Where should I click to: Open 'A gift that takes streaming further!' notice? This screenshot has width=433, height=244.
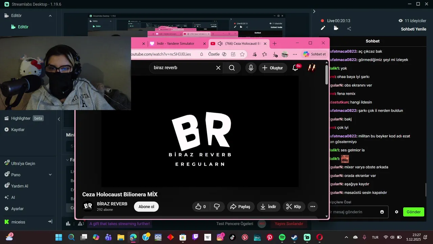click(119, 224)
